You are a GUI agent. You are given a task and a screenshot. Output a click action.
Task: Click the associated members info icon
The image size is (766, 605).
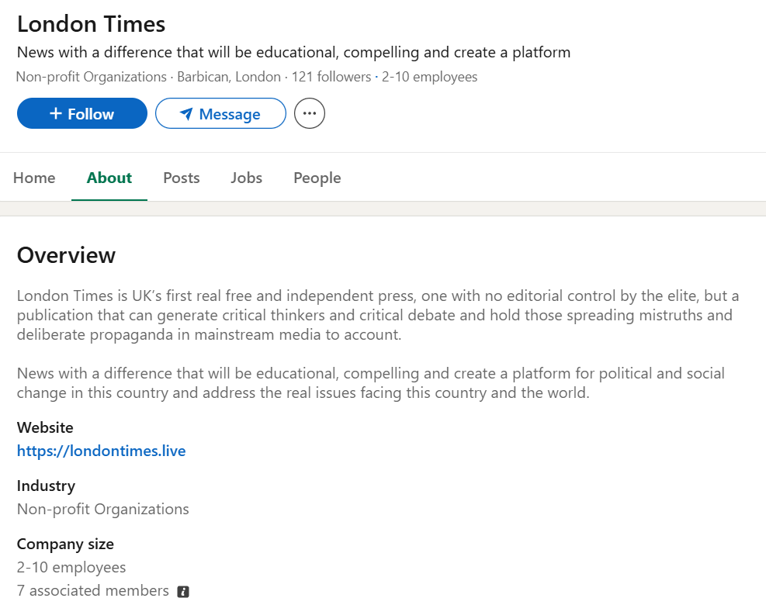[183, 592]
